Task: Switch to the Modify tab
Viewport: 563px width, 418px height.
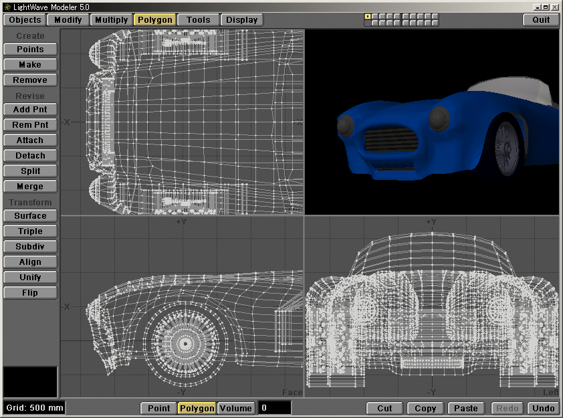Action: point(68,19)
